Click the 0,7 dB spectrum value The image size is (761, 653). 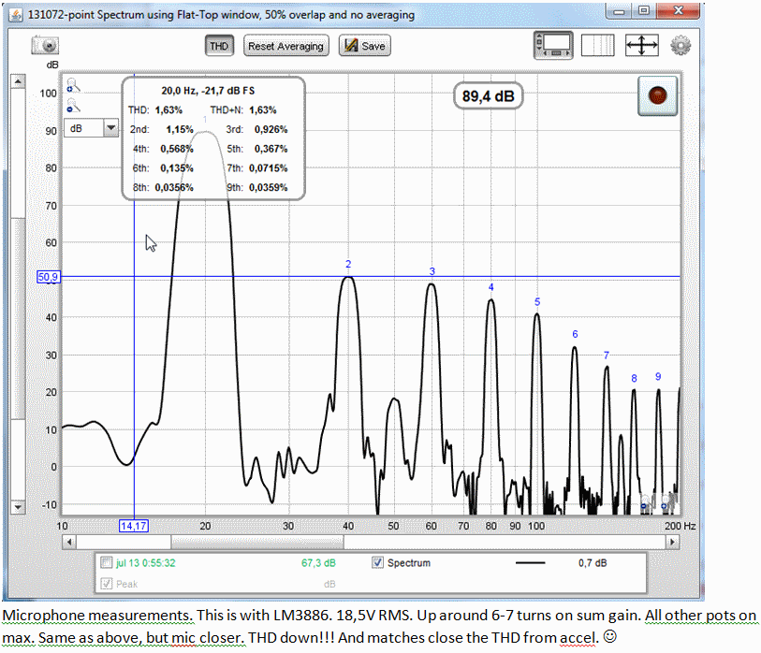point(593,563)
